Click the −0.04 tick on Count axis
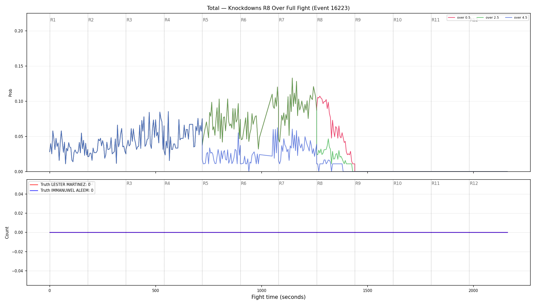The height and width of the screenshot is (306, 536). [18, 271]
